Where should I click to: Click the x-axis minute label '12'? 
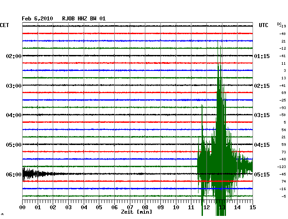206,207
